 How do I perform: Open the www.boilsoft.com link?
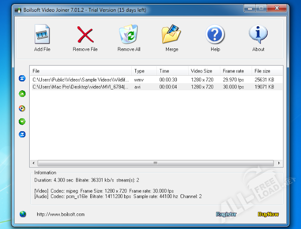[x=61, y=214]
